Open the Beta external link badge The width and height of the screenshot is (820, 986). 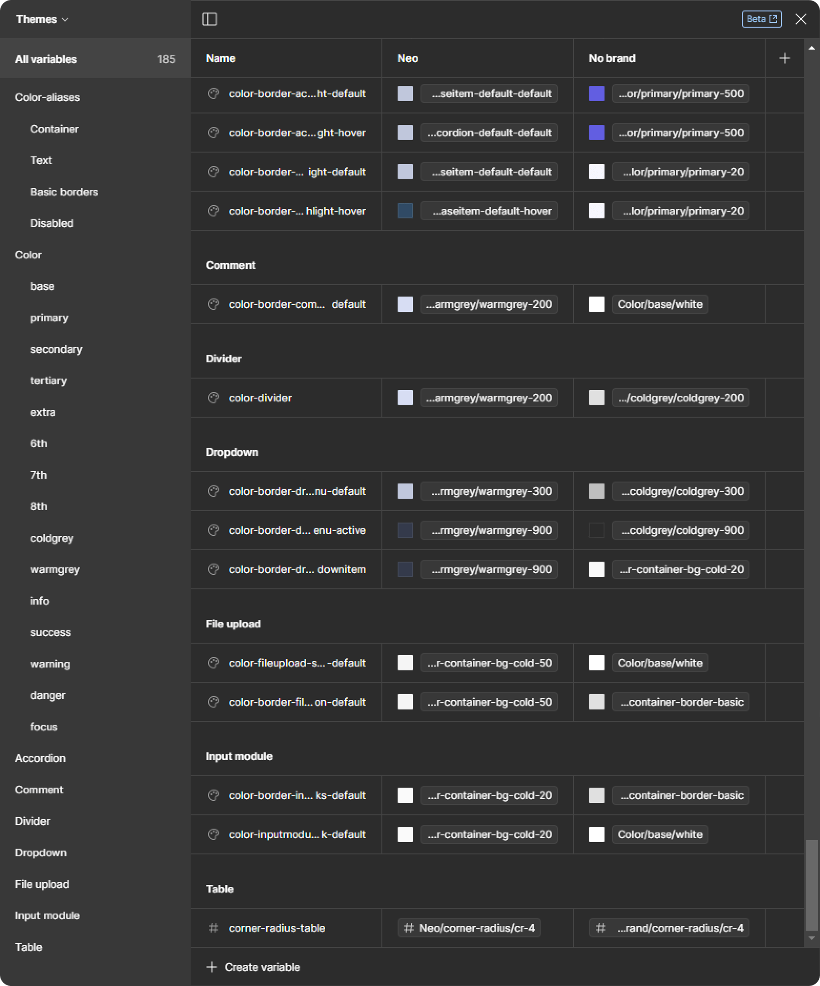coord(761,19)
